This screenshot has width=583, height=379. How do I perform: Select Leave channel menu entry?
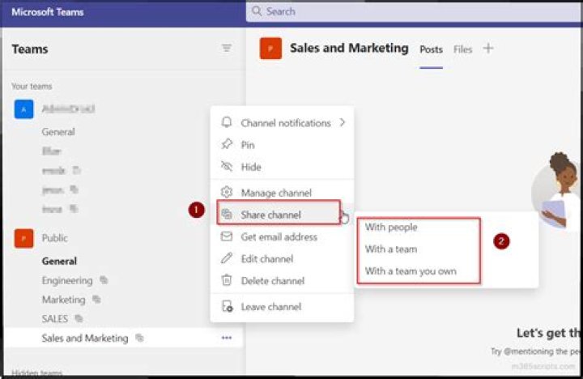[x=282, y=307]
